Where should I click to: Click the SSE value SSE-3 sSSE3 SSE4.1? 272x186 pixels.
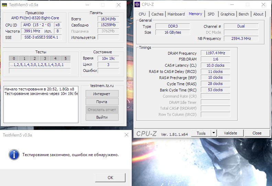pos(41,37)
